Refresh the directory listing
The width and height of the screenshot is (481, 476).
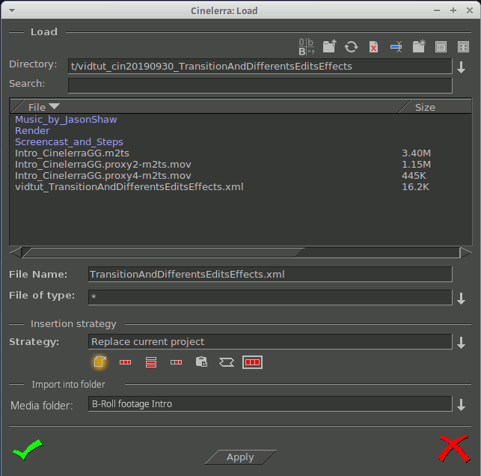point(351,46)
